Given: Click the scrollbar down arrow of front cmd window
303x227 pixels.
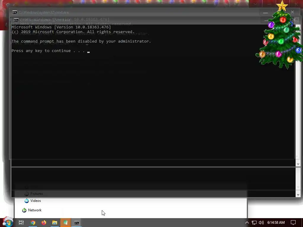Looking at the screenshot, I should pyautogui.click(x=298, y=164).
